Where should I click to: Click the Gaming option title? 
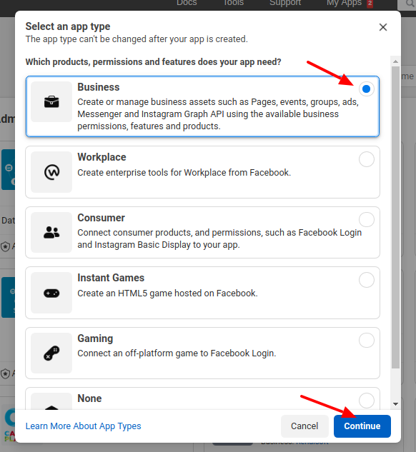tap(95, 338)
